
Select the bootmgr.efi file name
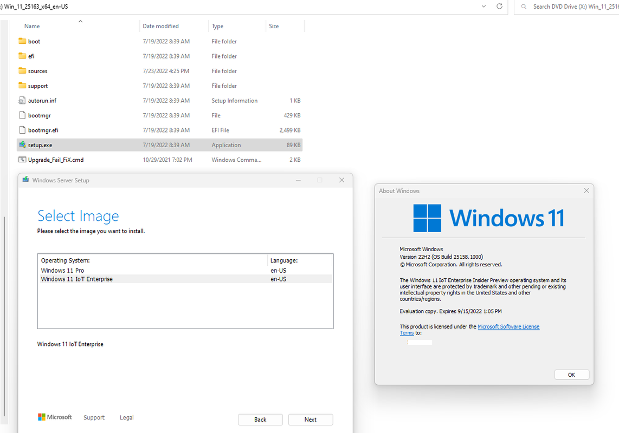[43, 130]
